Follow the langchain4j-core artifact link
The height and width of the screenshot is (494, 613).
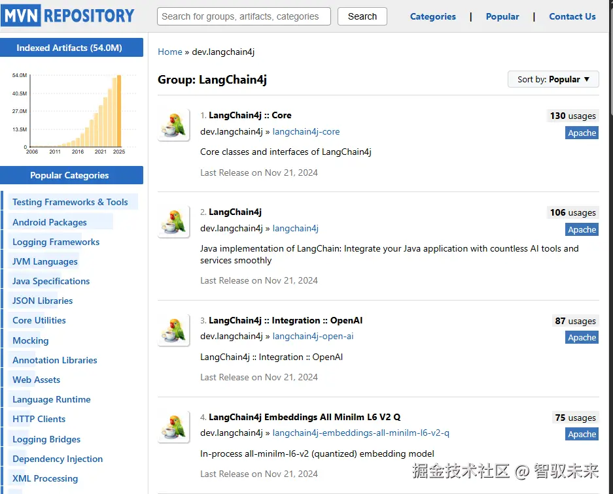(306, 131)
